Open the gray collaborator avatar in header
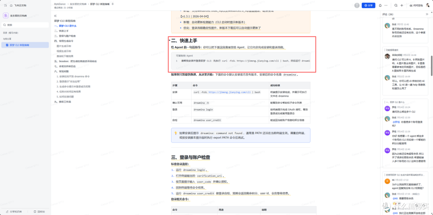The image size is (433, 215). pos(357,5)
